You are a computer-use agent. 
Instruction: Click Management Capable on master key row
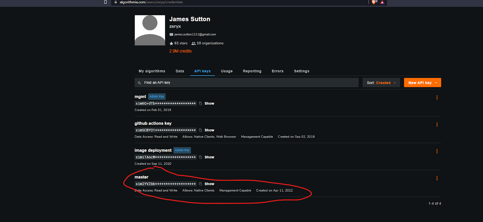[x=235, y=190]
